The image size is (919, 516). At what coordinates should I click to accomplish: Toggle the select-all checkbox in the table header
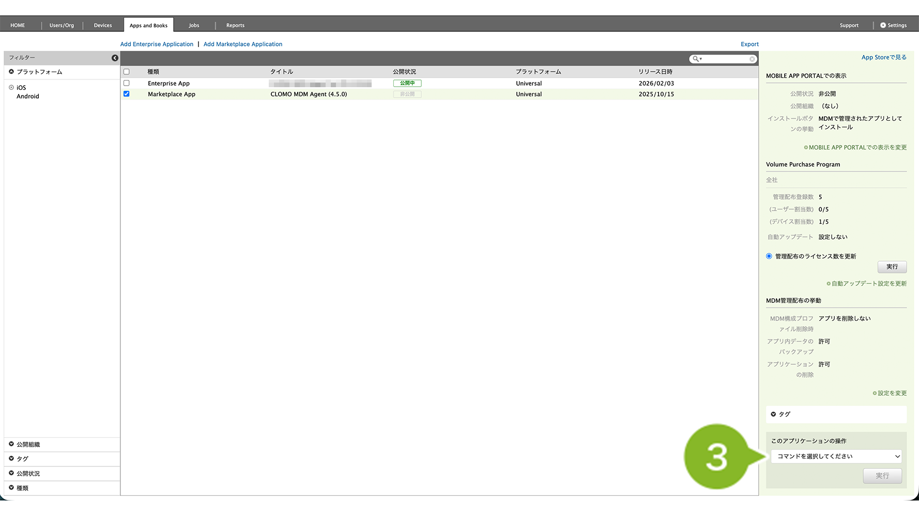point(127,72)
